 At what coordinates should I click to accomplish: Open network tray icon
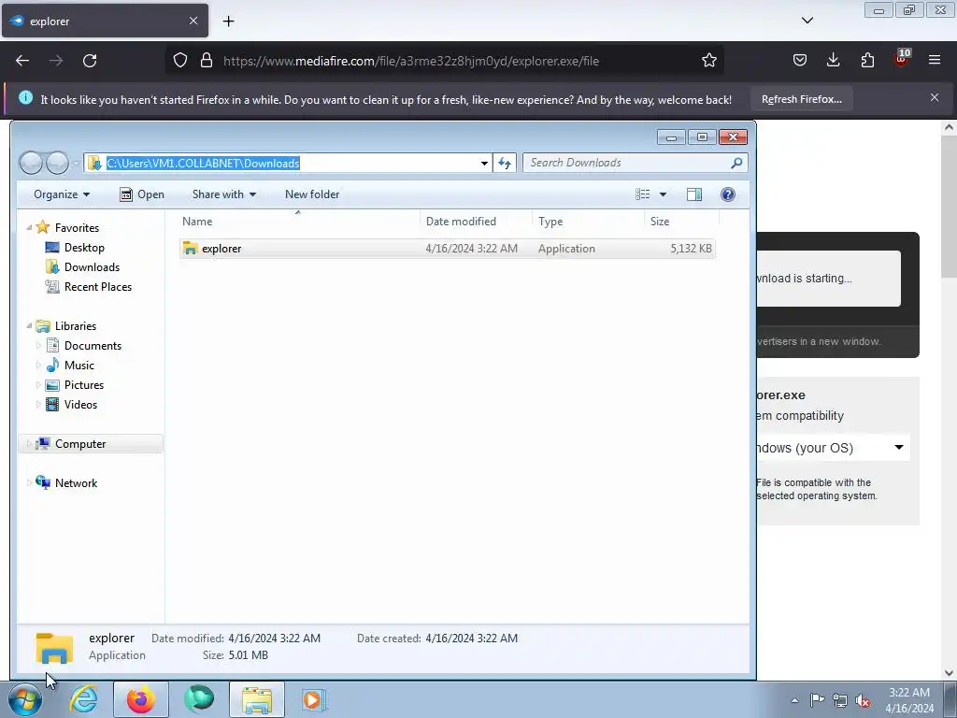(x=840, y=700)
